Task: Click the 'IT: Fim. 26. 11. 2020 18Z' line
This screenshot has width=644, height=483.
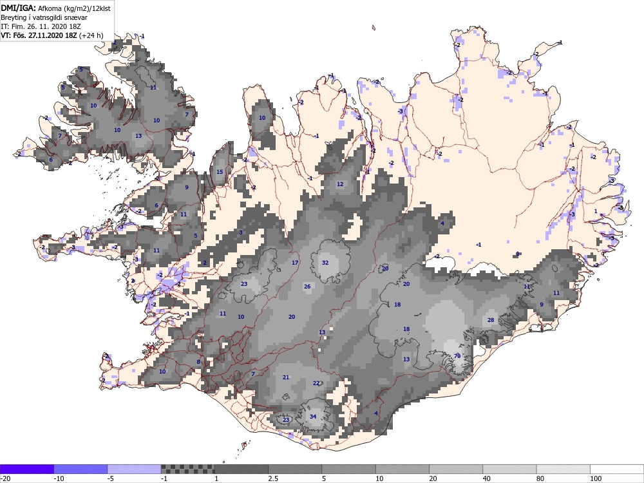Action: tap(39, 26)
